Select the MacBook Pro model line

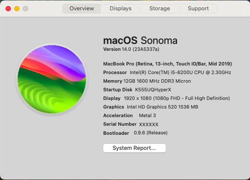168,64
